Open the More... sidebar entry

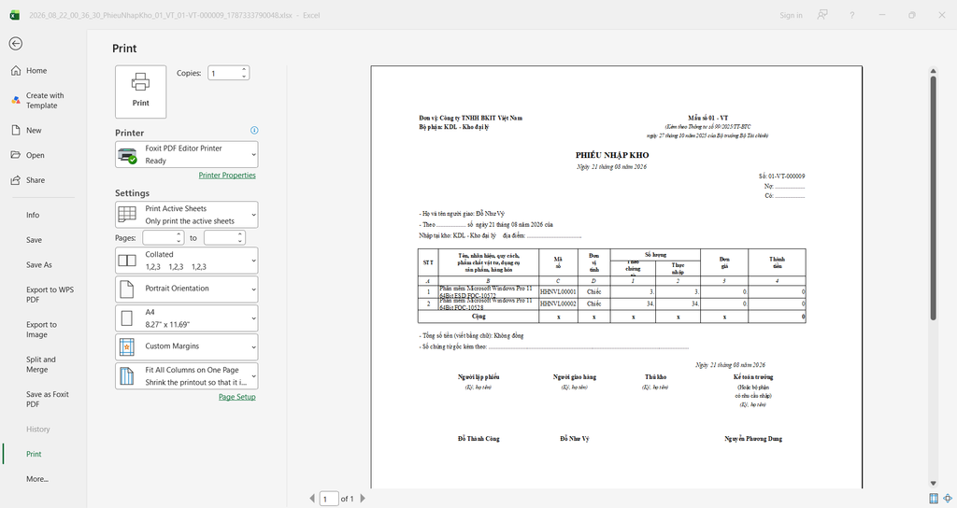(37, 479)
